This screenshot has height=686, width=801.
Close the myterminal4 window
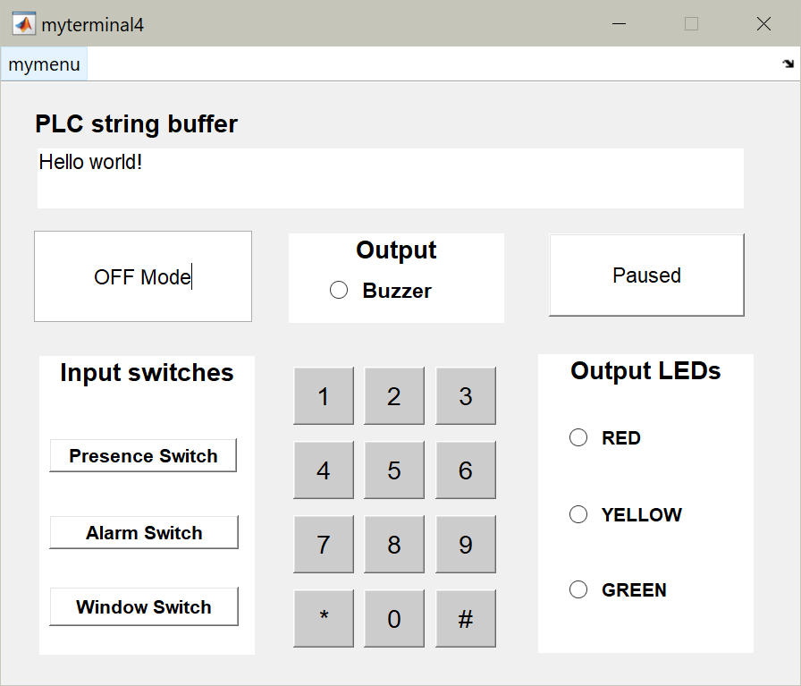tap(763, 24)
